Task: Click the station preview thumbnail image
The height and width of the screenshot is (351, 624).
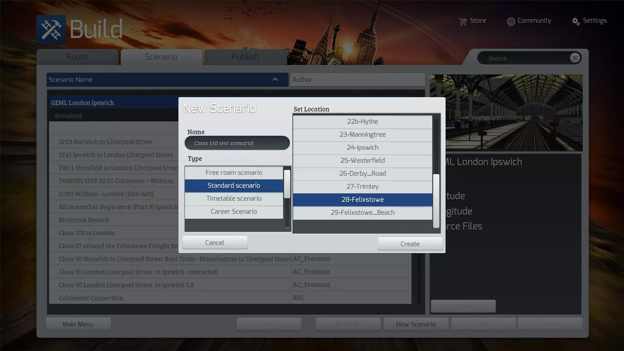Action: click(514, 113)
